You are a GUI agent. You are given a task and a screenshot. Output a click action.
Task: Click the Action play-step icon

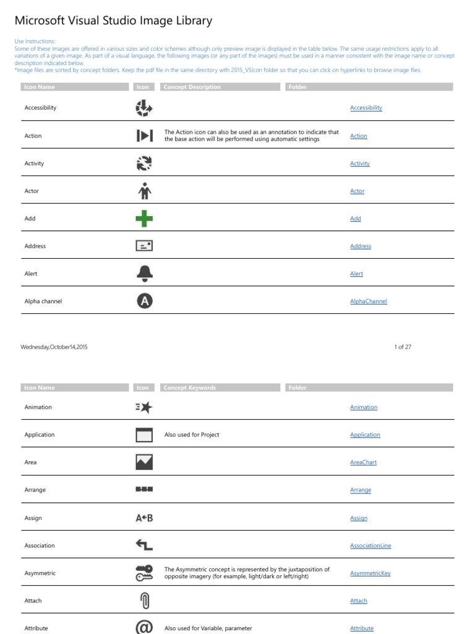point(143,136)
